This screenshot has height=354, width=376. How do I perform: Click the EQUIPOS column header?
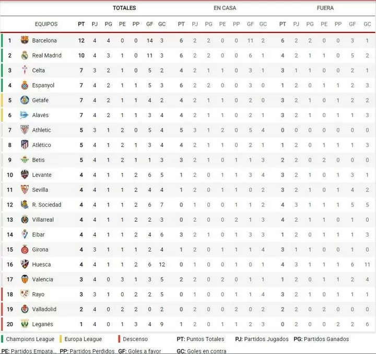tap(46, 24)
